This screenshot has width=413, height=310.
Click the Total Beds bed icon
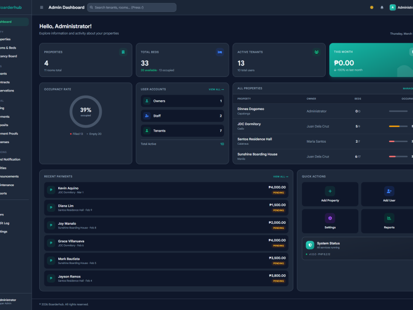(220, 52)
